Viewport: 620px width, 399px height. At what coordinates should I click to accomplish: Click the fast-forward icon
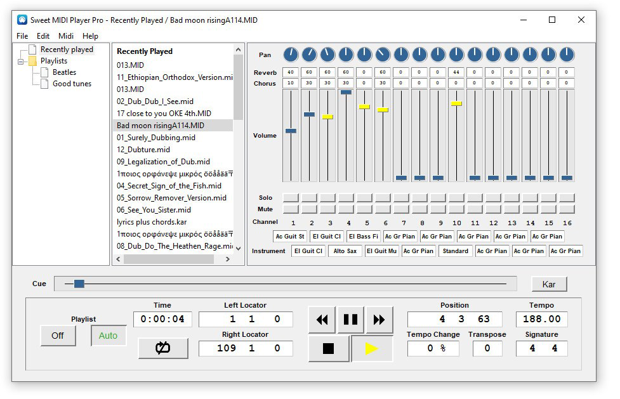[x=379, y=320]
